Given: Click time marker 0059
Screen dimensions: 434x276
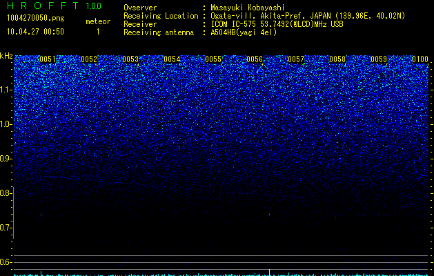Looking at the screenshot, I should click(379, 59).
